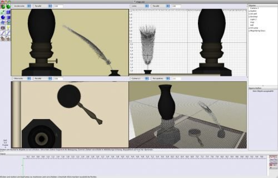Select the Interpolating Curve tool
Image resolution: width=278 pixels, height=178 pixels.
[3, 33]
